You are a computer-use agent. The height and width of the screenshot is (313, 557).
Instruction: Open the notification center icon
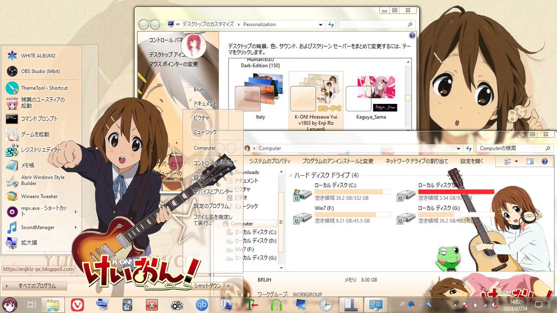(538, 305)
